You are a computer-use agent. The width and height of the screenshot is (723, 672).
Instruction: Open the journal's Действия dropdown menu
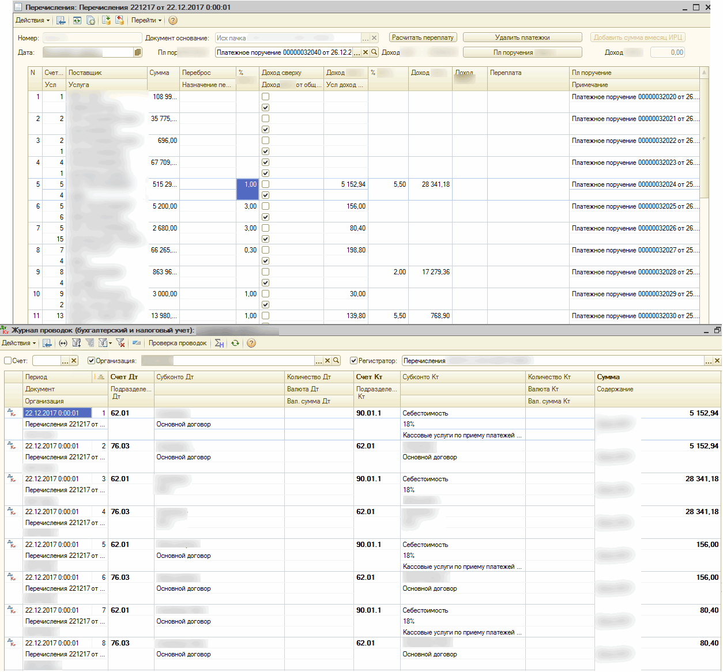pyautogui.click(x=18, y=343)
